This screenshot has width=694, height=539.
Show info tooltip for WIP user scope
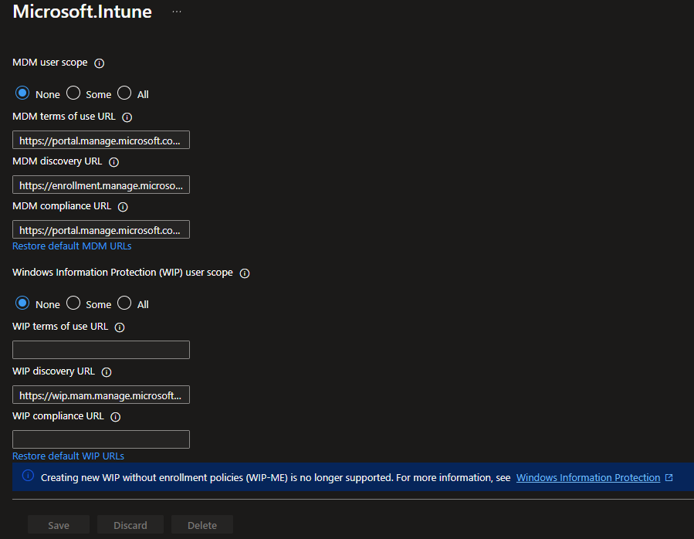point(245,273)
